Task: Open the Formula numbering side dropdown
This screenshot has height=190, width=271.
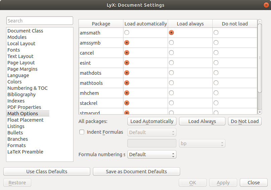Action: pyautogui.click(x=152, y=154)
